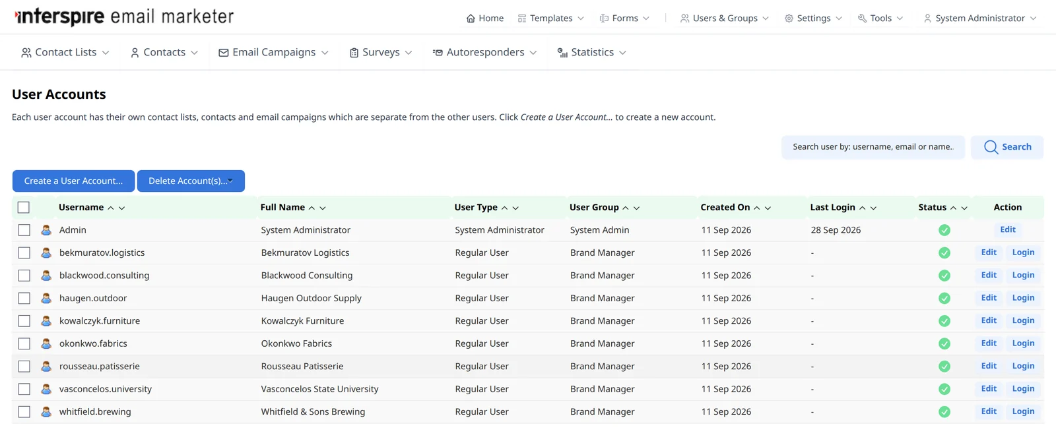The height and width of the screenshot is (447, 1056).
Task: Click the Home house icon
Action: pos(471,18)
